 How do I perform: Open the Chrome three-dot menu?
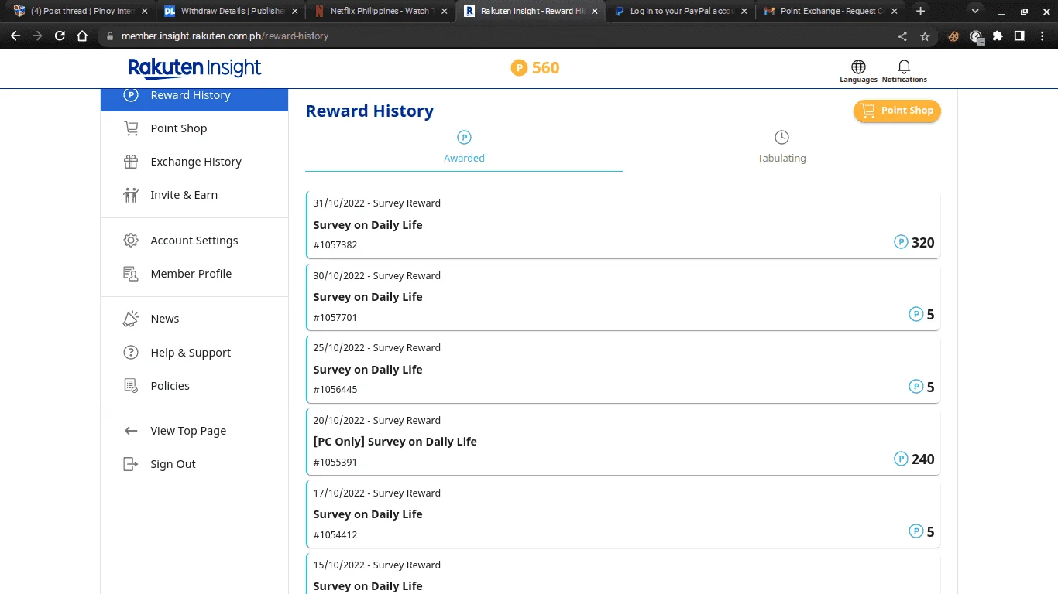1041,36
